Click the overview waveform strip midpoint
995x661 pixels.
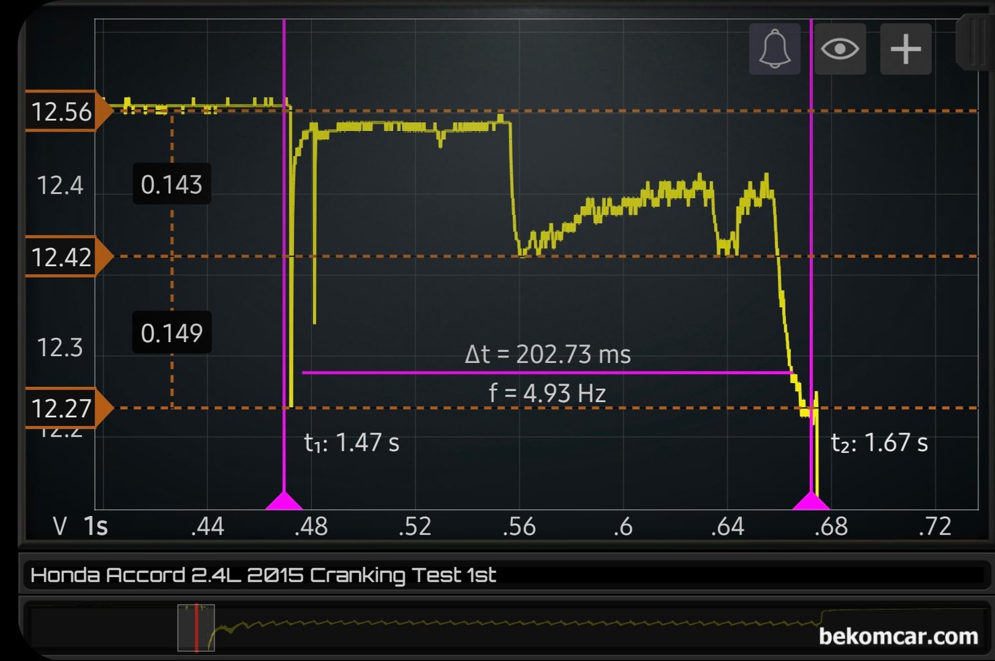point(504,627)
